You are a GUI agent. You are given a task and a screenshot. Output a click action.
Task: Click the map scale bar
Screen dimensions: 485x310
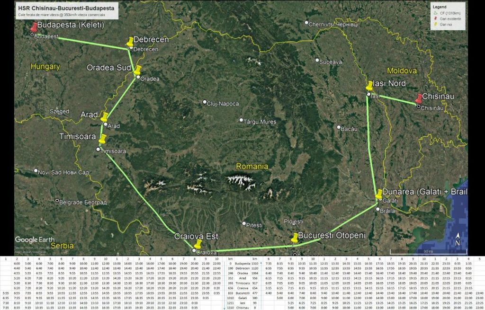[428, 251]
